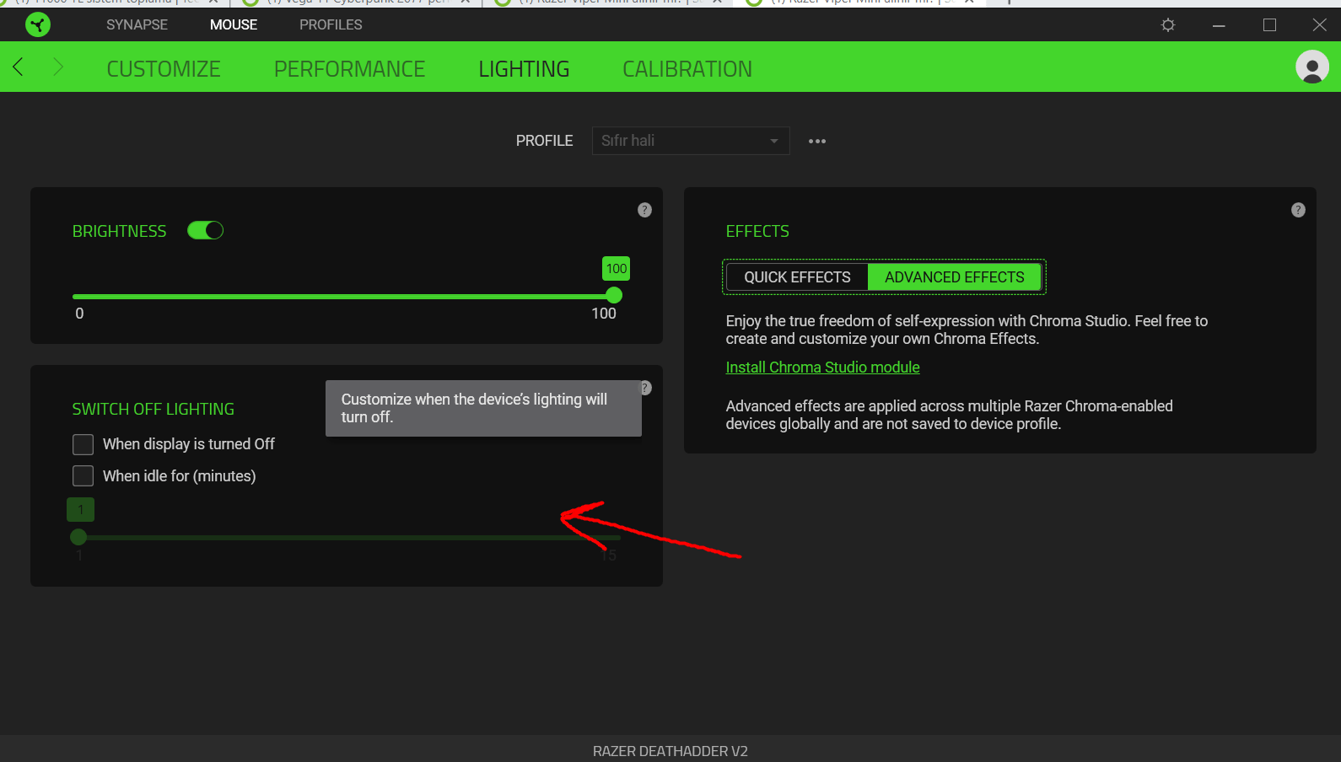Click the 'Customize when the device's lighting' tooltip

483,408
